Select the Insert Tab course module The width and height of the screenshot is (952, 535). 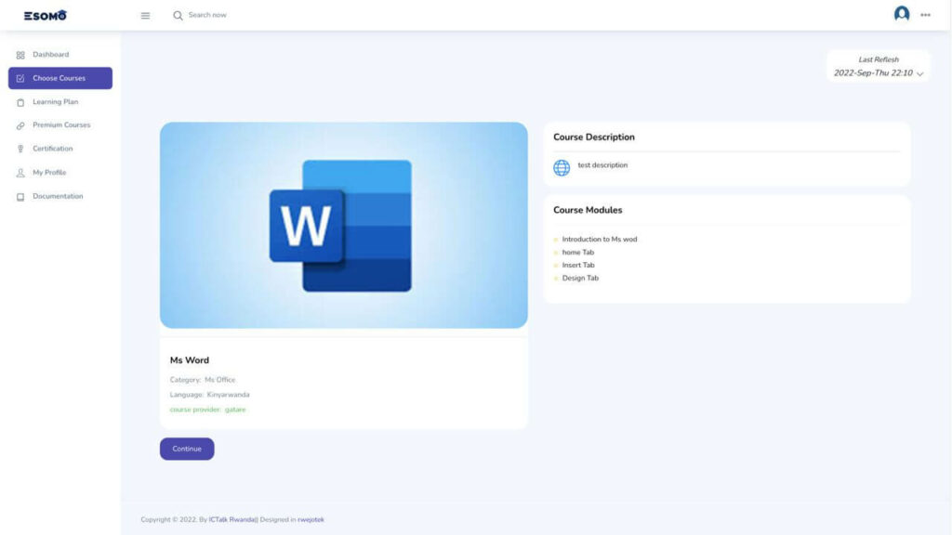pyautogui.click(x=578, y=265)
